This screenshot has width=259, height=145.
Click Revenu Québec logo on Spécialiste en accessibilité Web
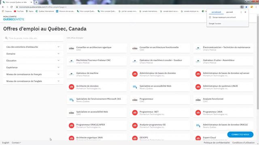click(x=135, y=87)
